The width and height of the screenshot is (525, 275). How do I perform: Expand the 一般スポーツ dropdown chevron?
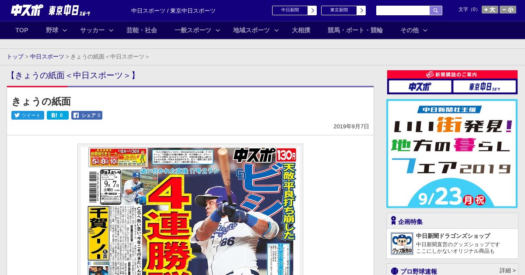click(218, 30)
